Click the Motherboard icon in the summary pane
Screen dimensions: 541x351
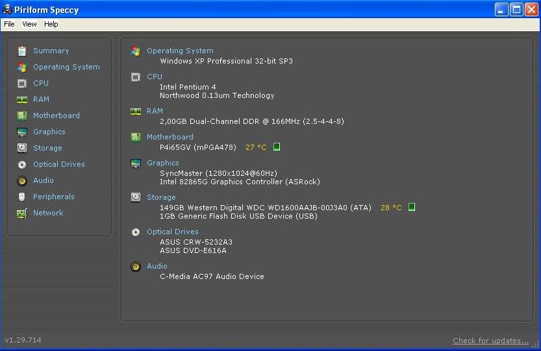click(x=136, y=138)
